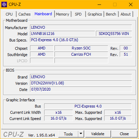Click the BIOS Brand LENOVO field
This screenshot has height=139, width=139.
[x=81, y=77]
